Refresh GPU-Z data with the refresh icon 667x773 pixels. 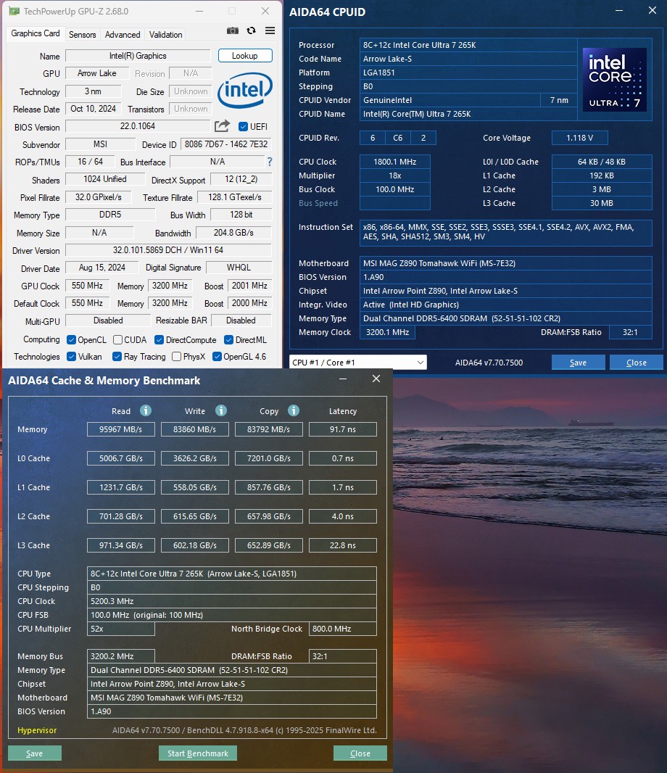pos(252,30)
